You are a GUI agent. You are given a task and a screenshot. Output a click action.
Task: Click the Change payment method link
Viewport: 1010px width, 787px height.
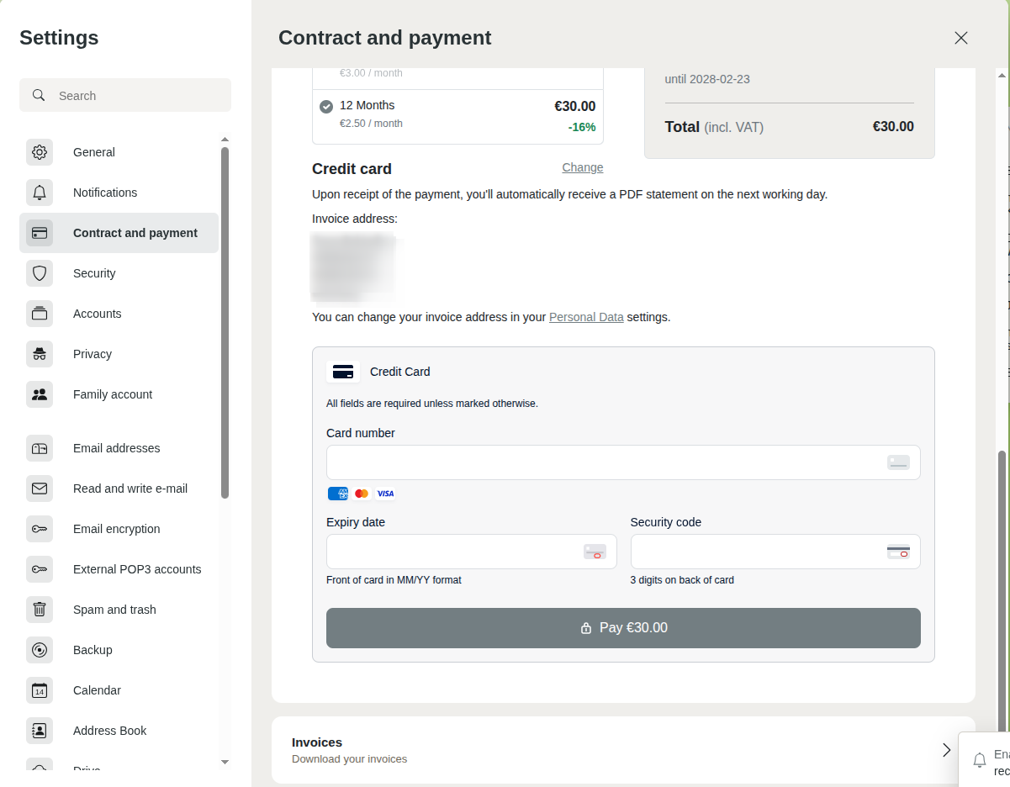coord(582,167)
